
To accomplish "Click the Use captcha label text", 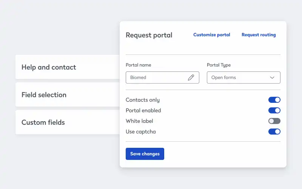I will tap(140, 132).
